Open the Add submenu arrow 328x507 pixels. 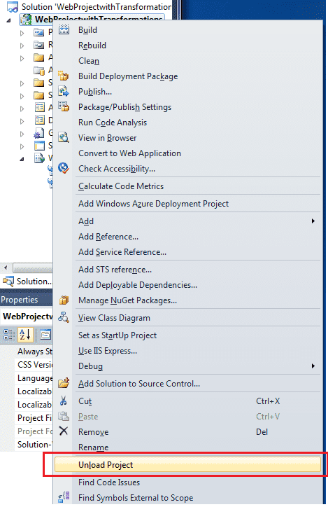[313, 221]
